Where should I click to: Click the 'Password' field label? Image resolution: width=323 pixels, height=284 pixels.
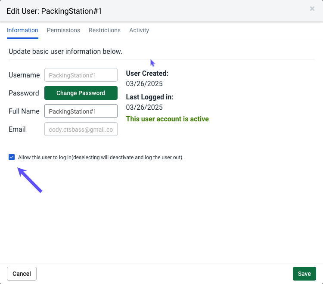pyautogui.click(x=24, y=93)
